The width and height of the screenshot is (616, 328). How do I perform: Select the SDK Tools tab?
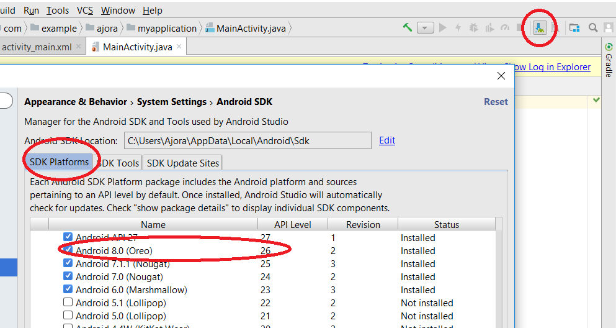coord(118,163)
